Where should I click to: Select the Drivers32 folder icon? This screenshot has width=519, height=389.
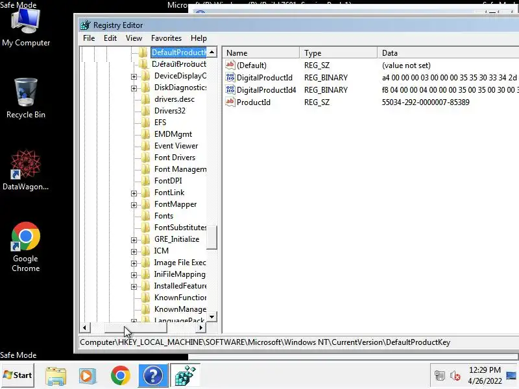[145, 110]
